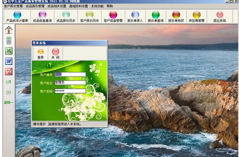Open 报价单查询 toolbar icon

coord(156,17)
